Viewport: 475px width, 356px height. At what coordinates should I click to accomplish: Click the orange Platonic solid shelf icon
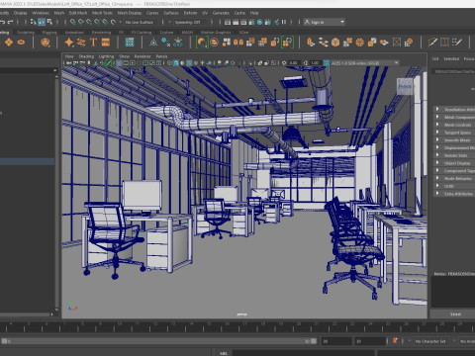point(46,43)
